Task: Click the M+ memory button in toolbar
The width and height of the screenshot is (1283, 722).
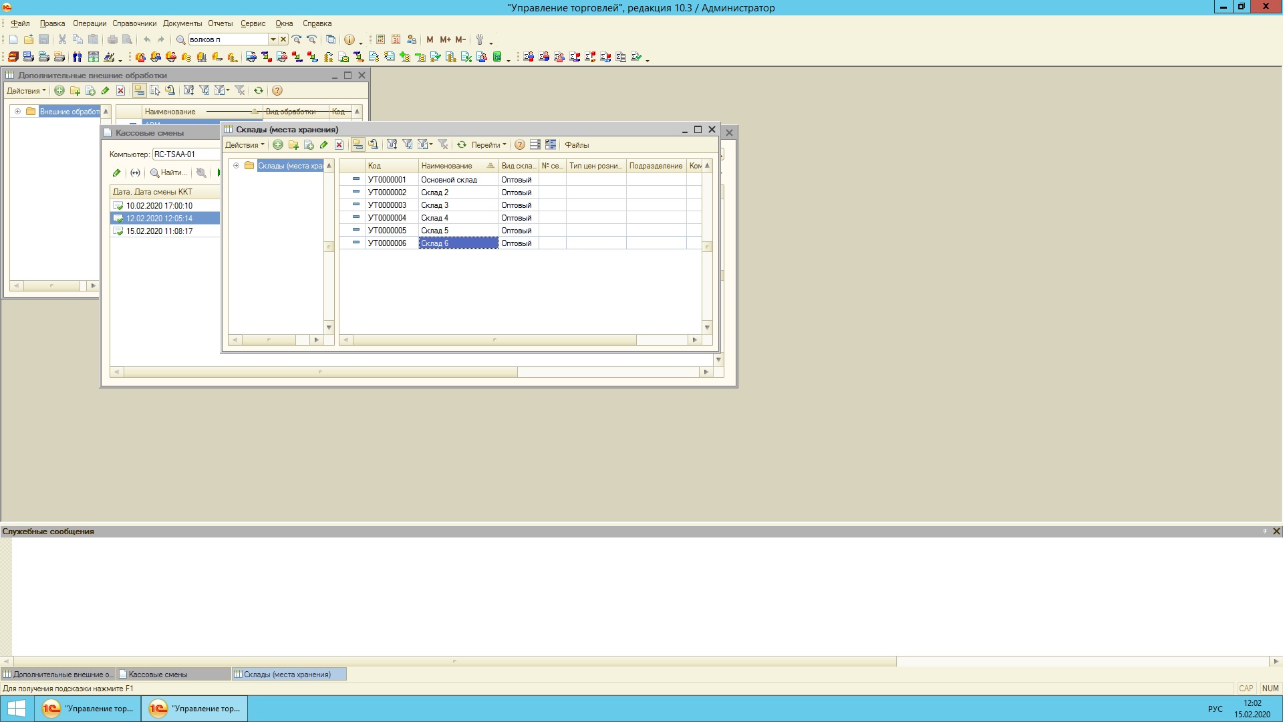Action: (445, 40)
